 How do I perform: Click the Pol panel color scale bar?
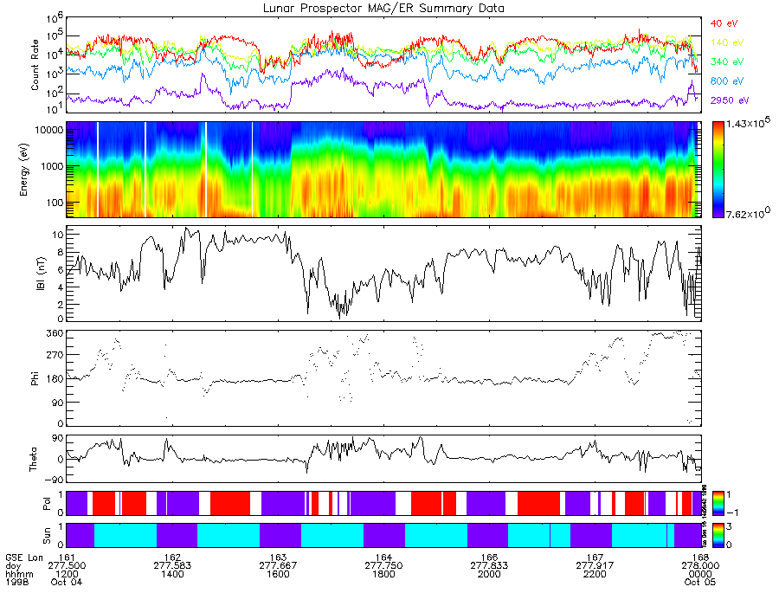718,503
